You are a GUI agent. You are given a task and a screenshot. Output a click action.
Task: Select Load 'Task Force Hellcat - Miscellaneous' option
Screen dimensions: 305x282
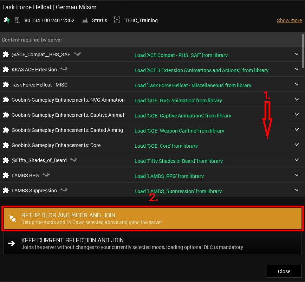[193, 85]
